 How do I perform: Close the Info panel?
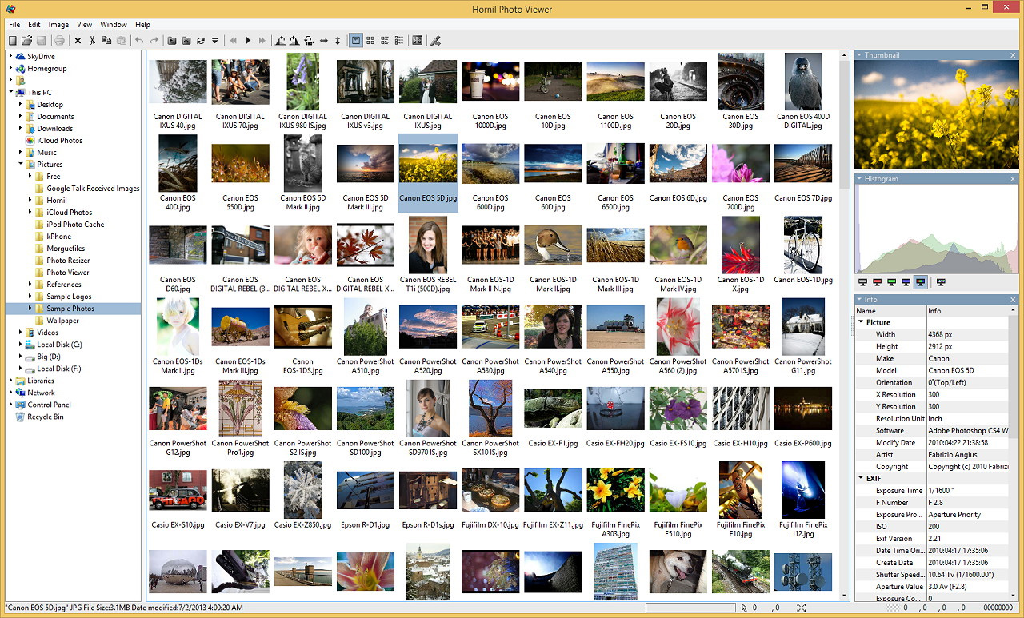coord(1013,300)
